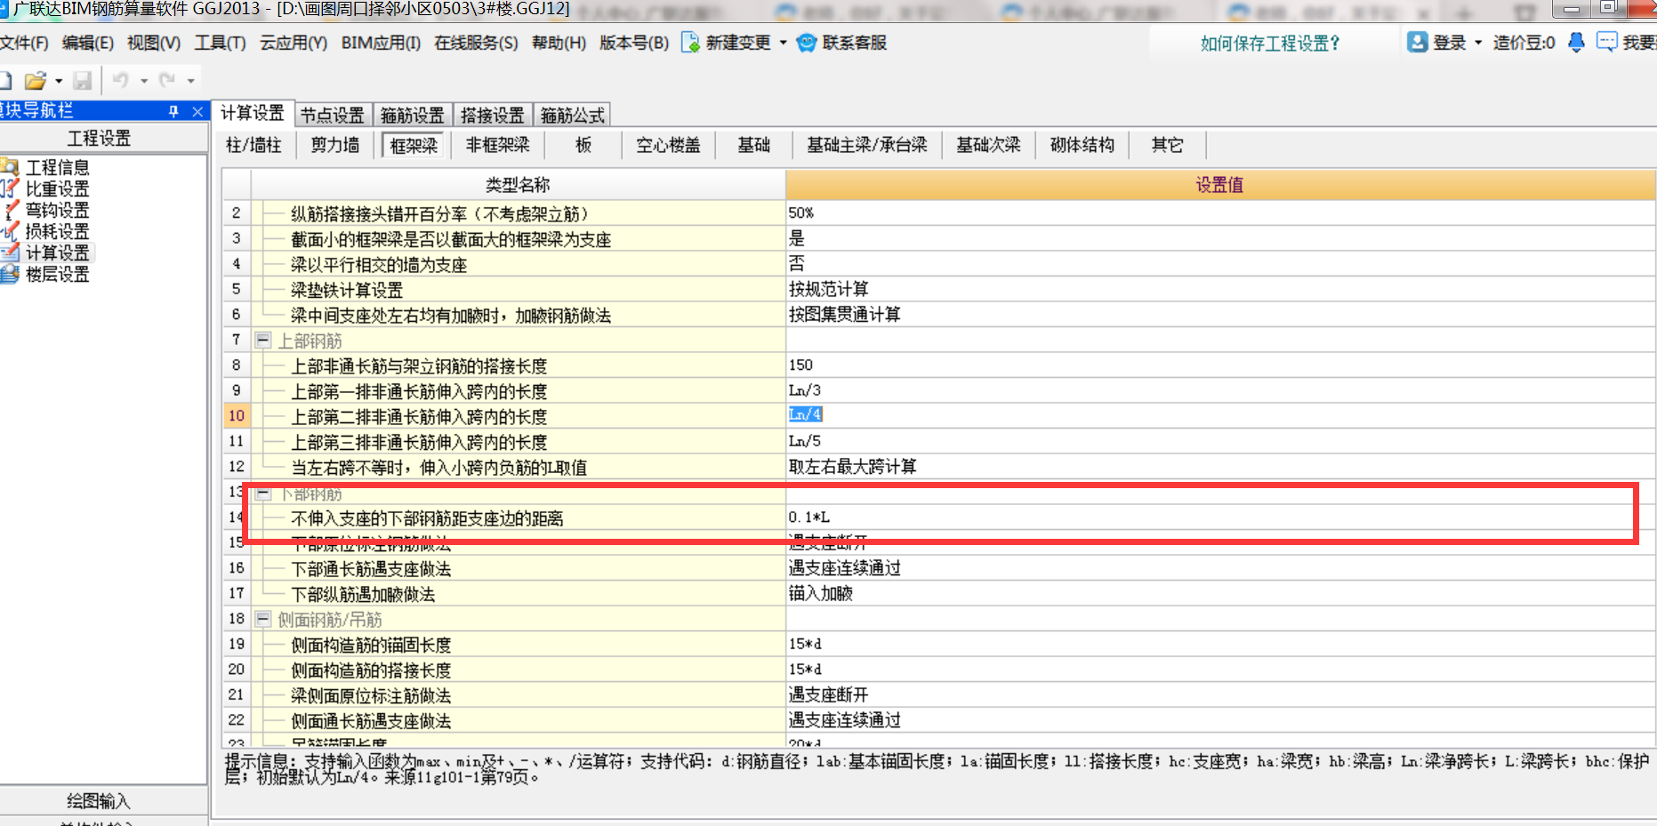Pin the navigation panel using the pushpin icon
This screenshot has width=1657, height=826.
(174, 111)
